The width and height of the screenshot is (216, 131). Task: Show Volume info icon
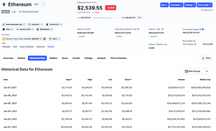[x=163, y=29]
